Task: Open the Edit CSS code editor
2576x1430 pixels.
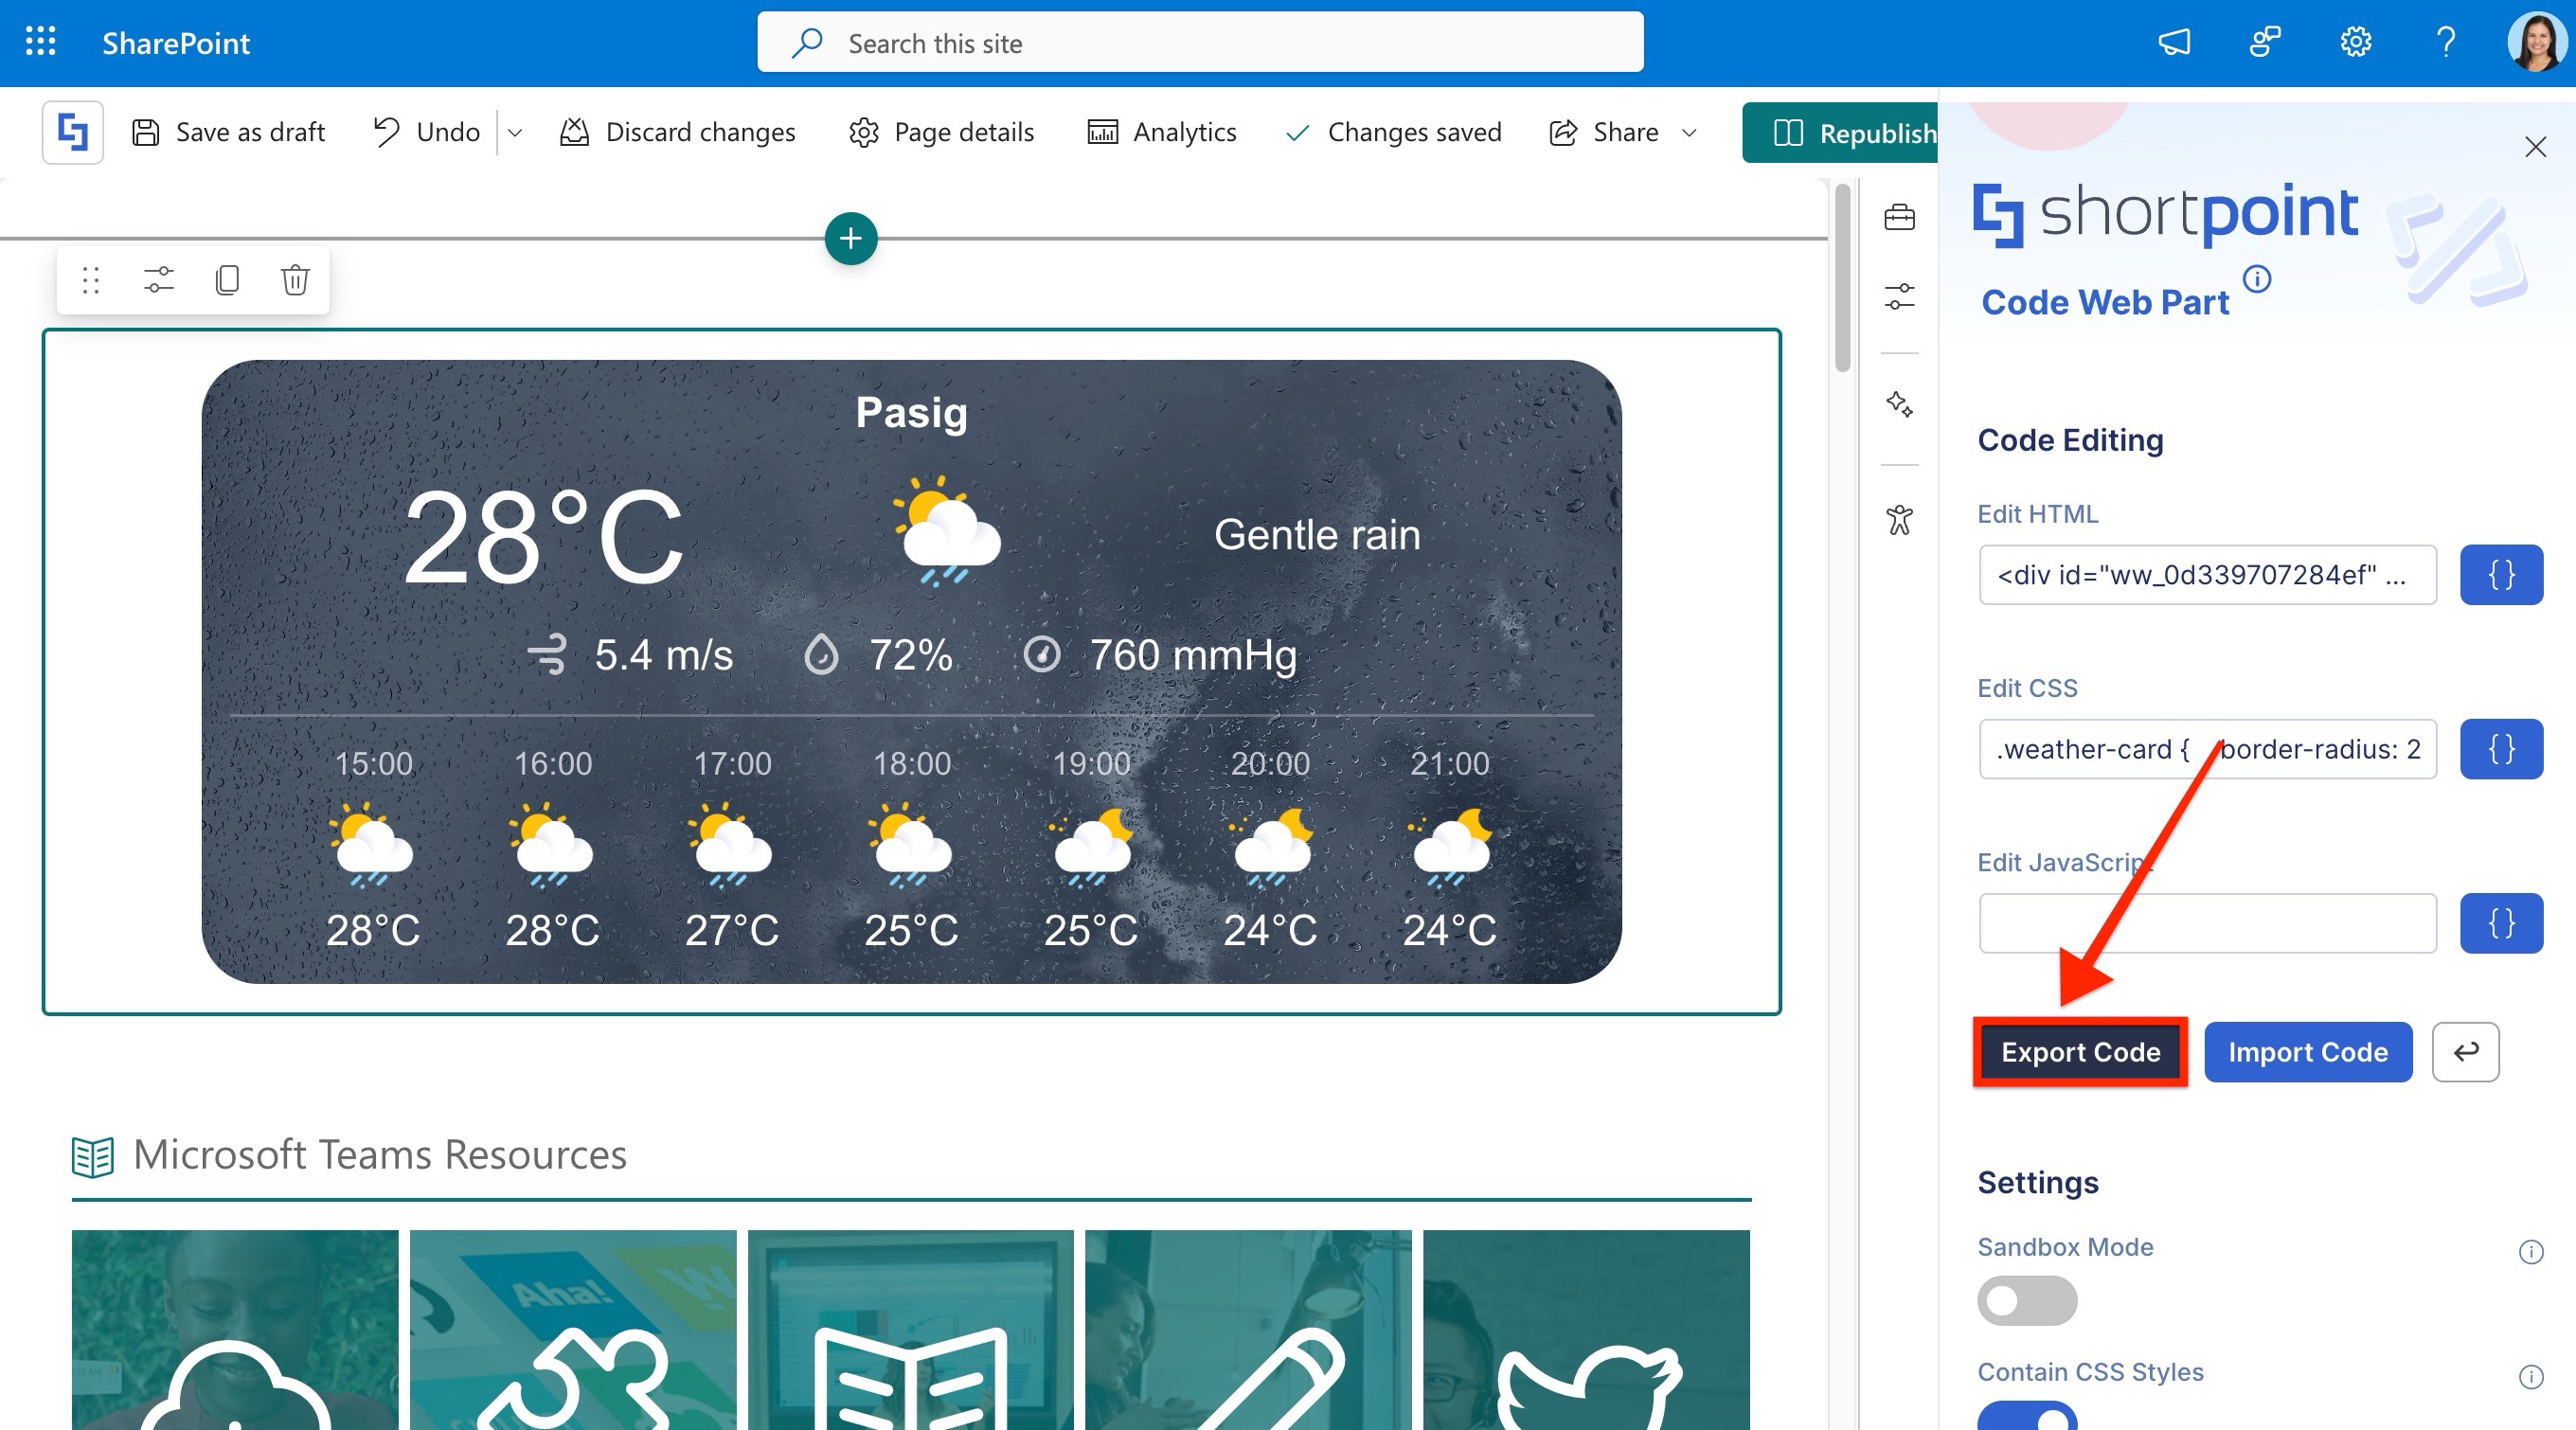Action: pos(2500,749)
